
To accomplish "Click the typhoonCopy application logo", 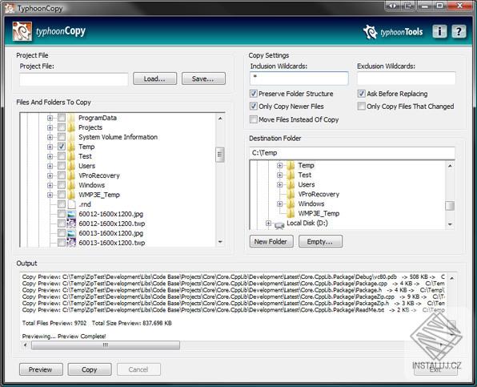I will 22,31.
